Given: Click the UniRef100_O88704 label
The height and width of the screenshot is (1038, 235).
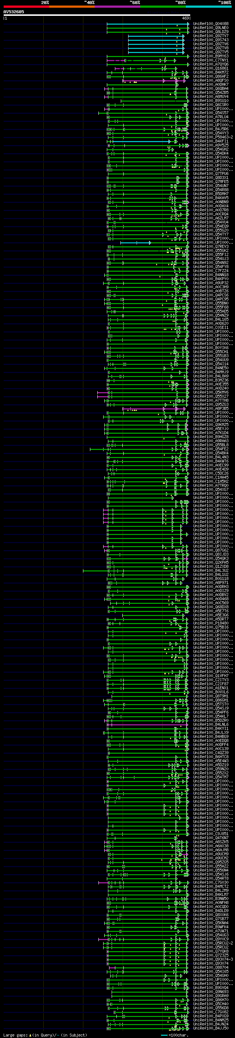Looking at the screenshot, I should click(211, 967).
